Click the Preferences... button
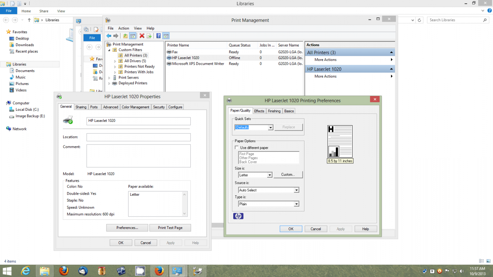The width and height of the screenshot is (493, 277). click(127, 228)
